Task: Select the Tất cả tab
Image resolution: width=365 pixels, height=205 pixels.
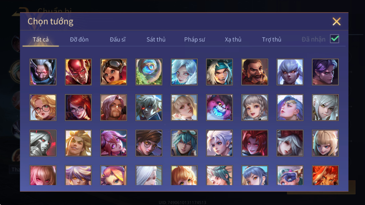Action: 41,40
